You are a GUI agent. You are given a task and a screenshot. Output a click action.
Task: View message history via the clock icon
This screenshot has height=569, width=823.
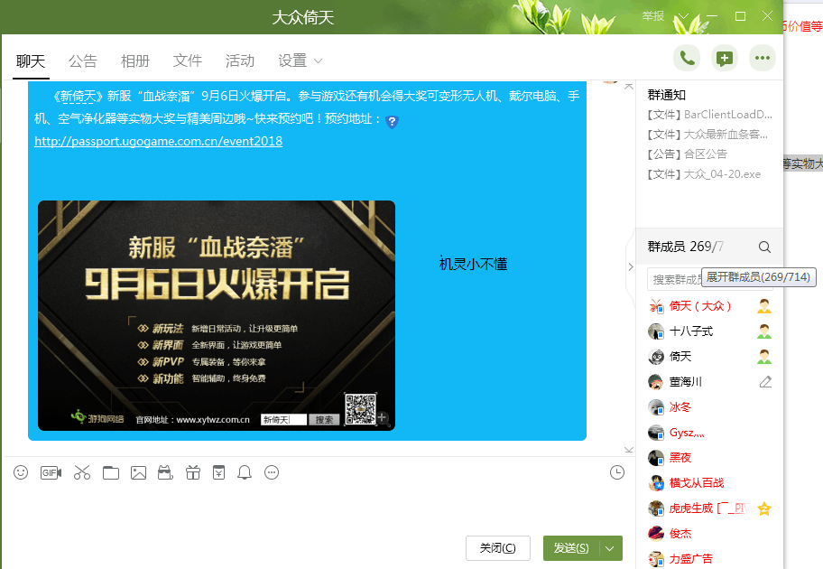tap(616, 472)
